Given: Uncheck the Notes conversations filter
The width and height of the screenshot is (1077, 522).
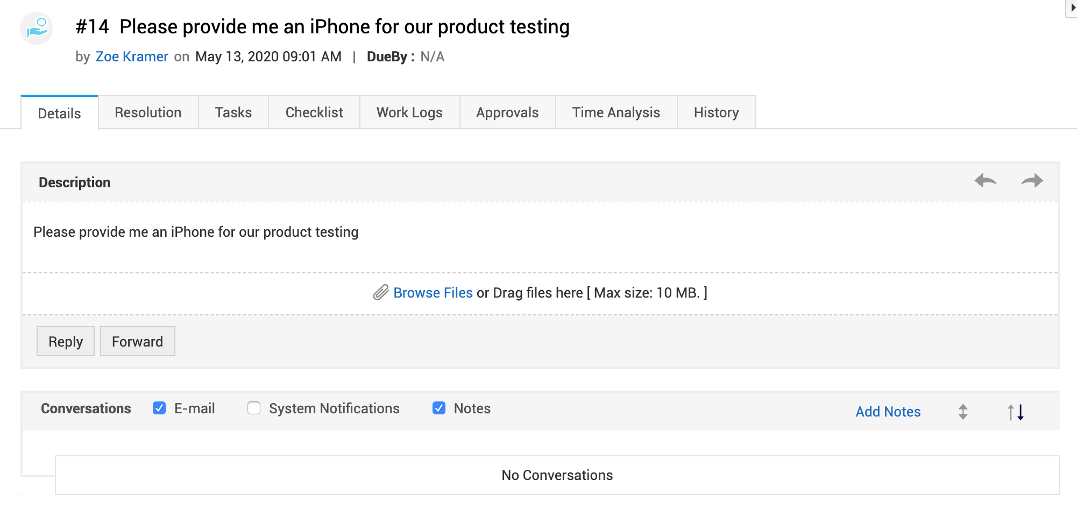Looking at the screenshot, I should click(439, 408).
